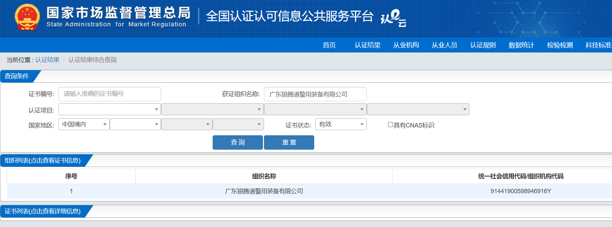Open the 科技标准 navigation menu
The width and height of the screenshot is (612, 227).
598,45
